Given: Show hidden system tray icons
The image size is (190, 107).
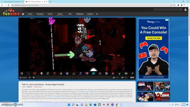Looking at the screenshot, I should coord(170,105).
